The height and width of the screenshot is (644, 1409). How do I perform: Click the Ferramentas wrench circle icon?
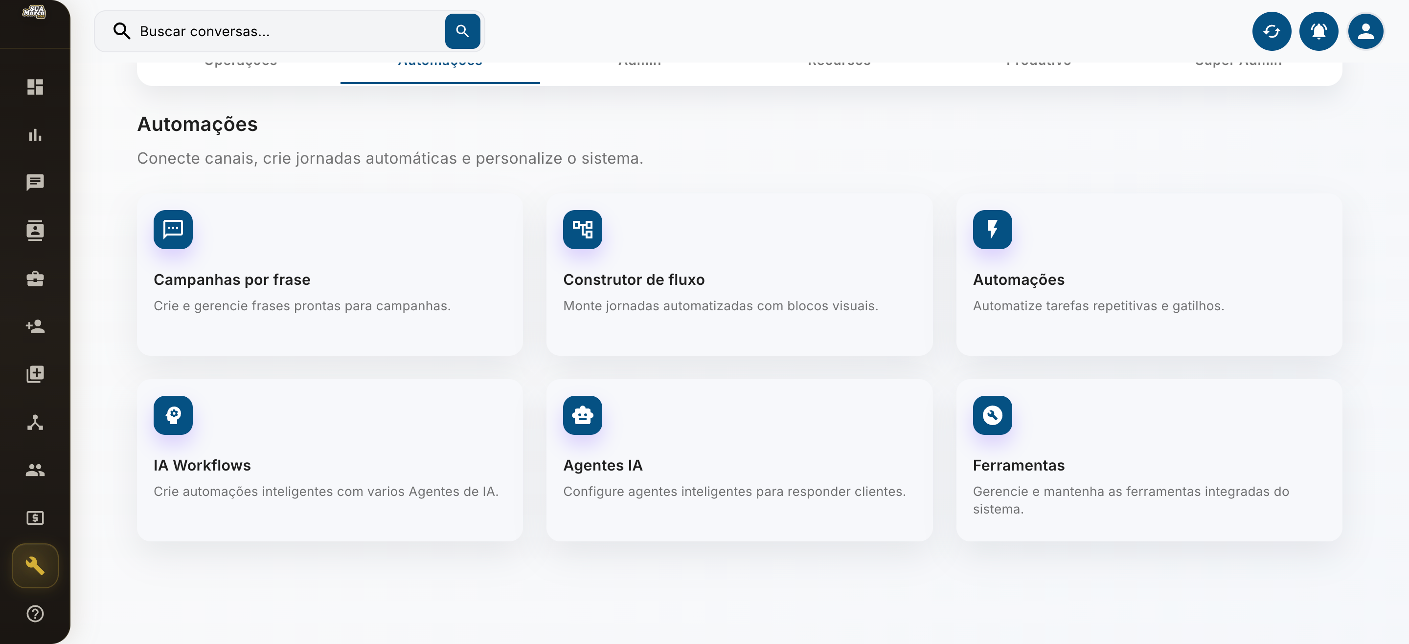(x=992, y=415)
